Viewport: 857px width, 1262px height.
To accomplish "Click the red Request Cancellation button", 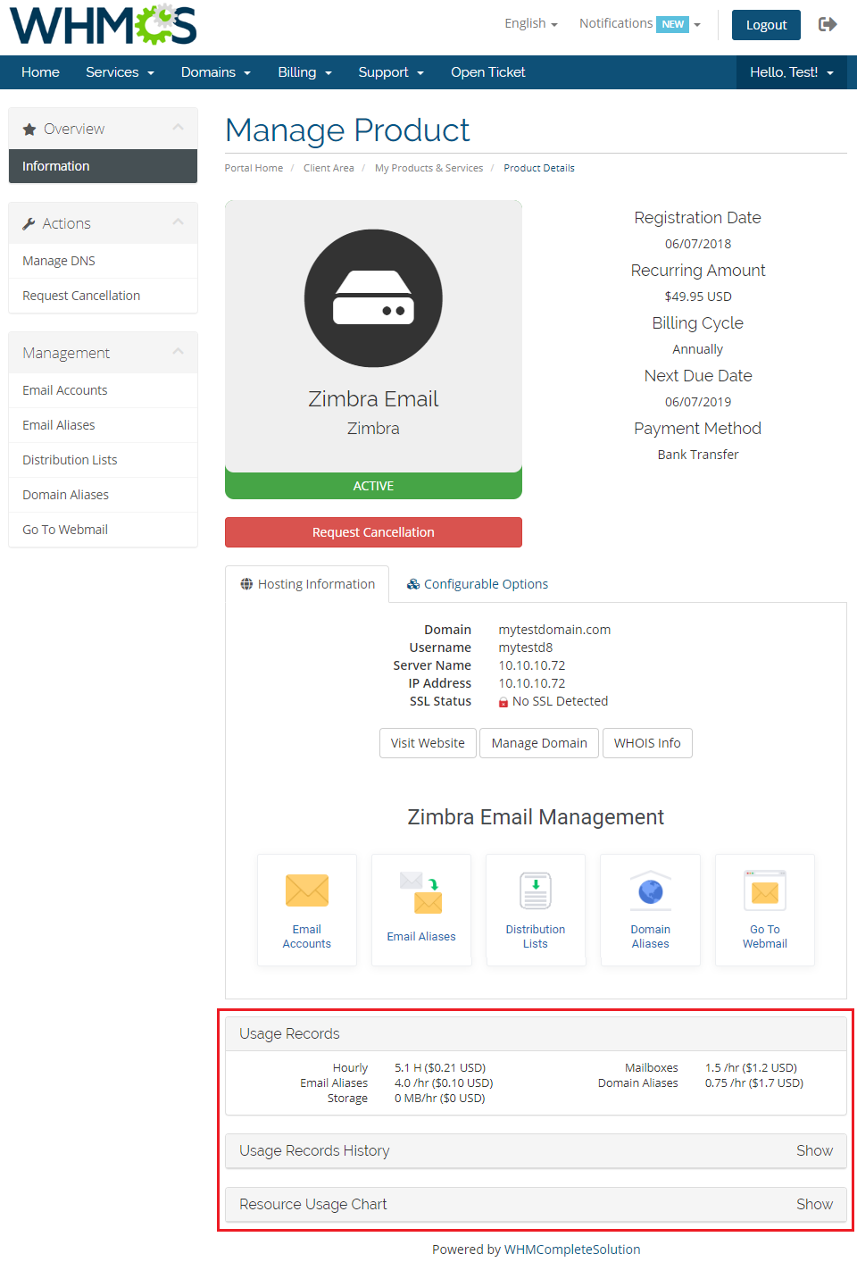I will point(373,532).
